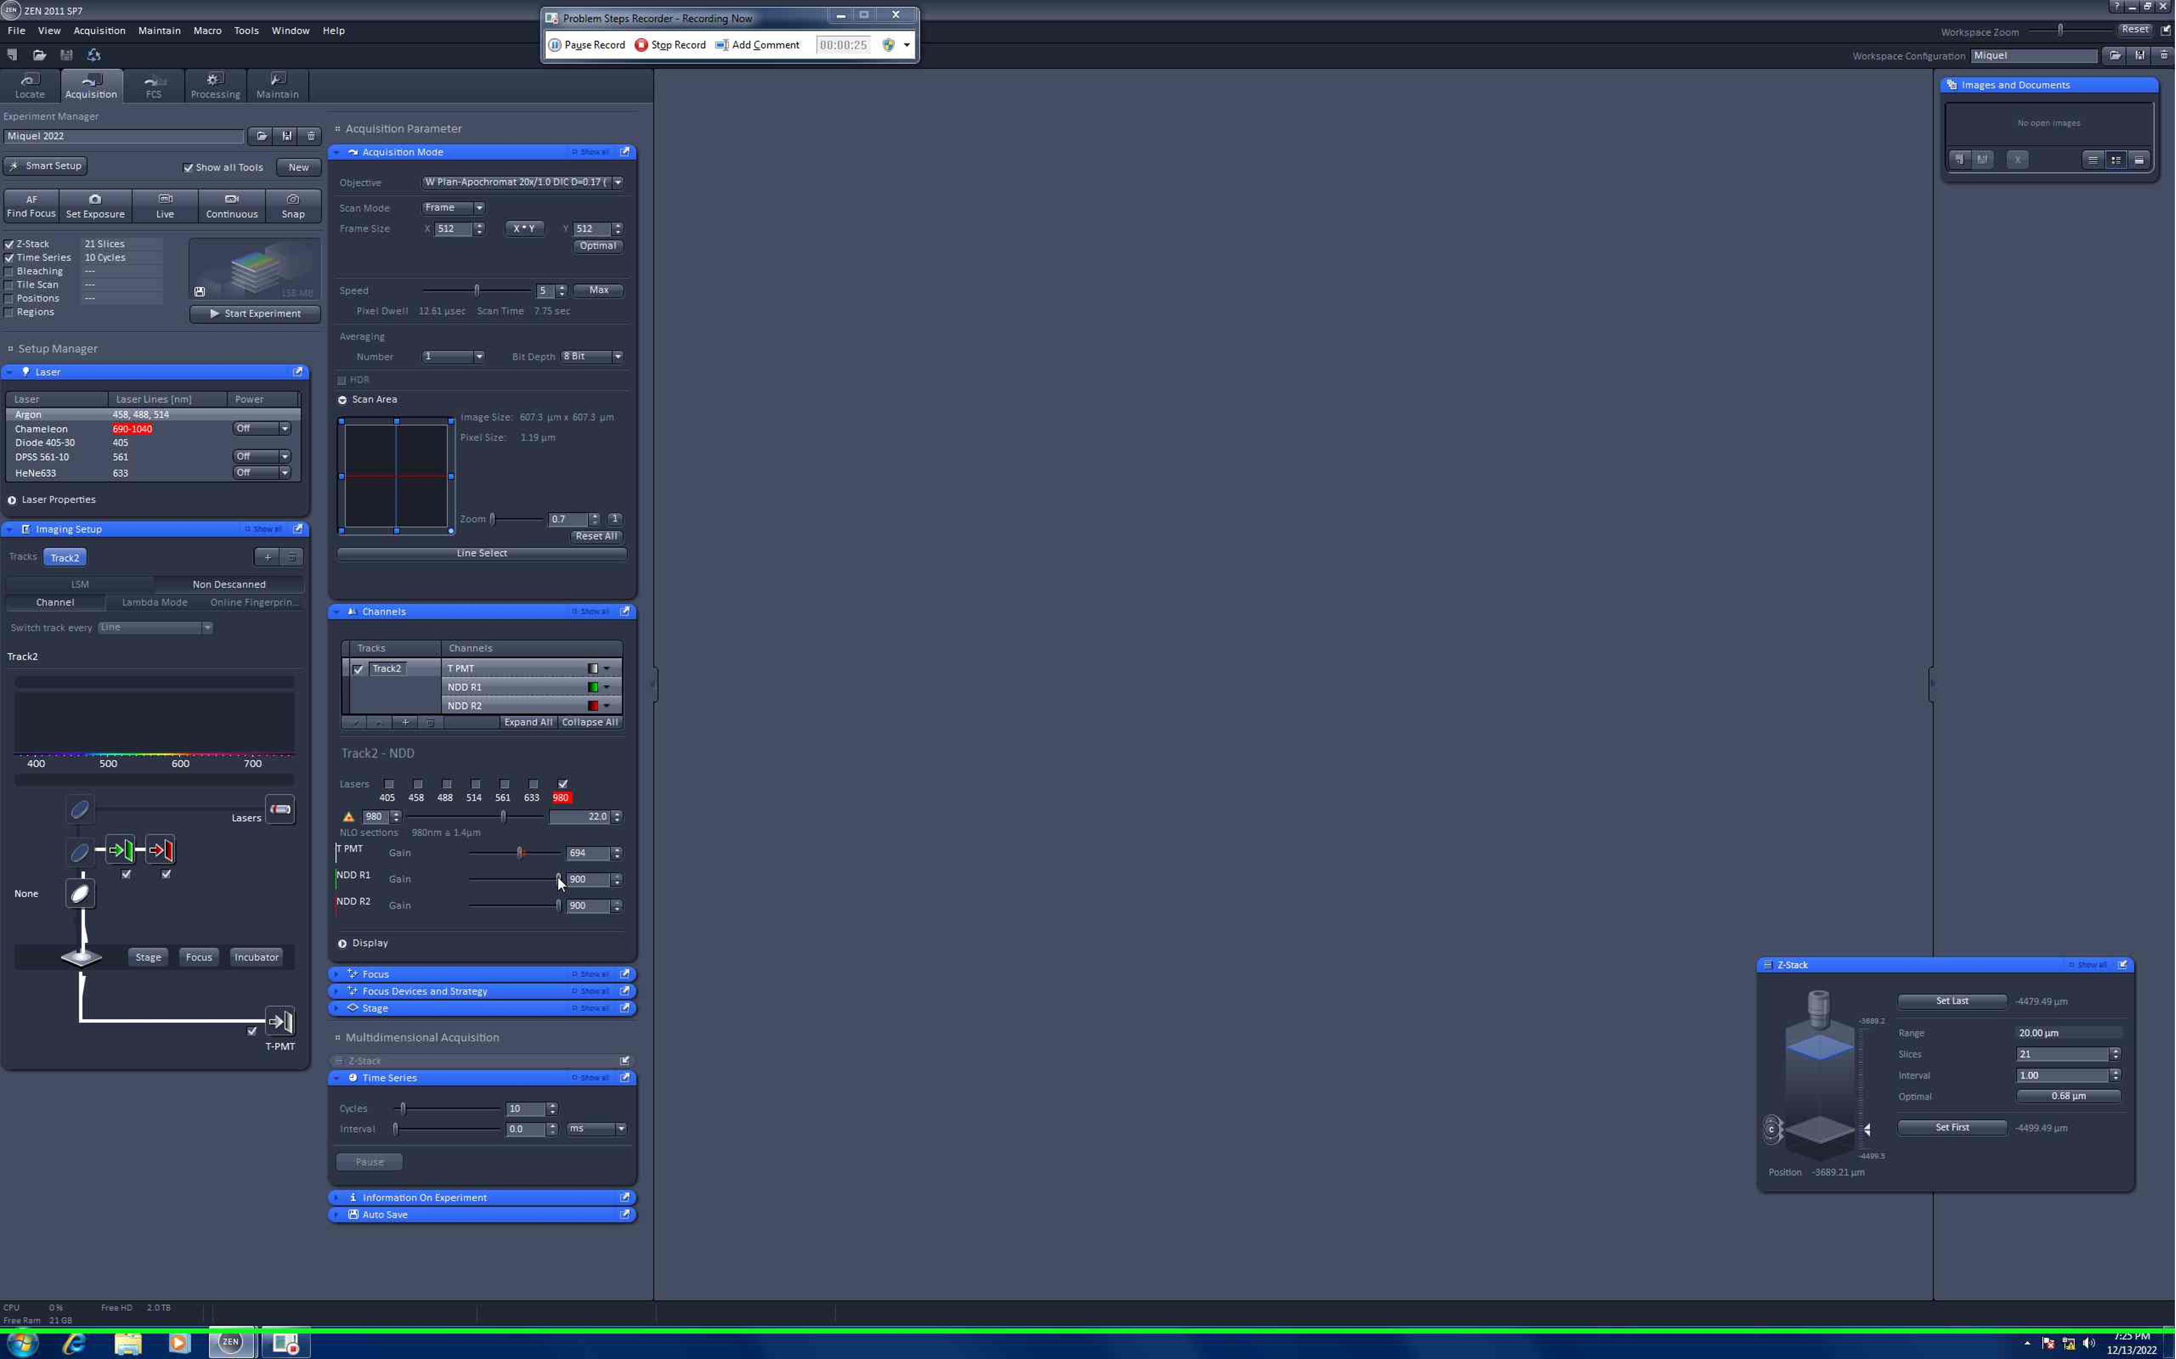The image size is (2176, 1359).
Task: Click the Start Experiment button
Action: coord(255,314)
